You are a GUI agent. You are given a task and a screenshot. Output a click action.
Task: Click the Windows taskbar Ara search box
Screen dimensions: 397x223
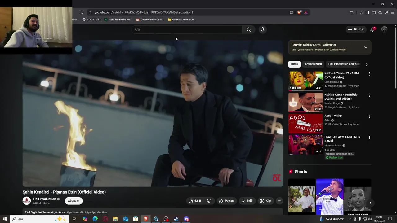(40, 219)
